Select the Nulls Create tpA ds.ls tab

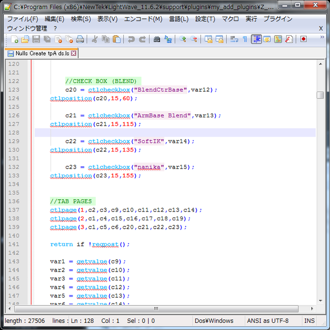(x=41, y=53)
